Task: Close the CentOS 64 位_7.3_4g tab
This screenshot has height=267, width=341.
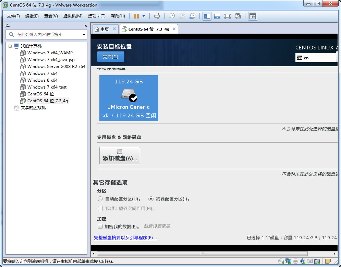Action: coord(174,29)
